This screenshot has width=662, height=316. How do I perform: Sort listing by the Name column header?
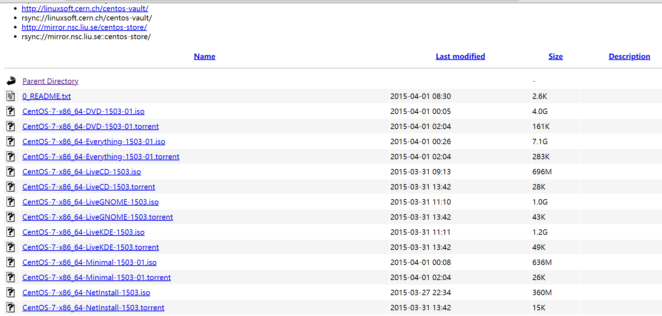[x=205, y=56]
